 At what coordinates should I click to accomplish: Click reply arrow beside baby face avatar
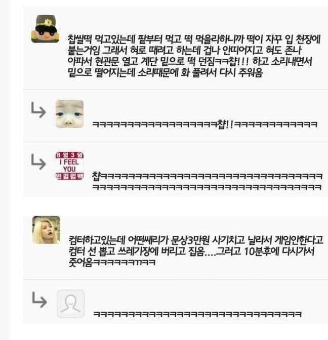[38, 110]
